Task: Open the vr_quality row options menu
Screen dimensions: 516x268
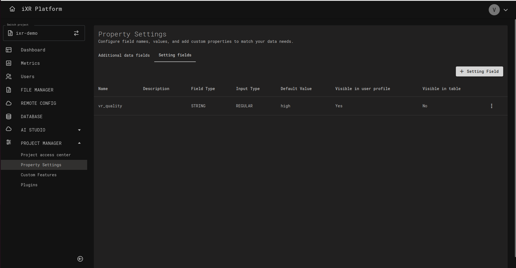Action: point(491,106)
